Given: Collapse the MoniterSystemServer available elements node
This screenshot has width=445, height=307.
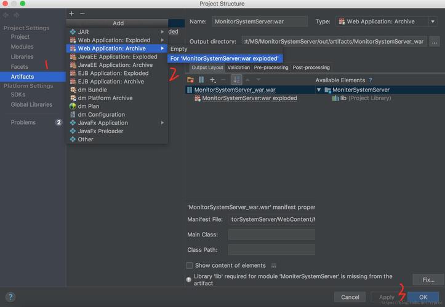Looking at the screenshot, I should click(319, 90).
